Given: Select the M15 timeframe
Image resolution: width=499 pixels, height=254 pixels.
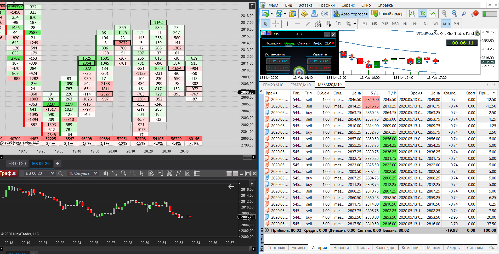Looking at the screenshot, I should coord(385,24).
